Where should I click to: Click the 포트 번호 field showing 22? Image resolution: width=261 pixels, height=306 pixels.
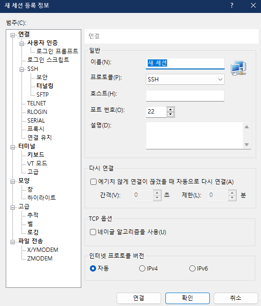[x=156, y=112]
